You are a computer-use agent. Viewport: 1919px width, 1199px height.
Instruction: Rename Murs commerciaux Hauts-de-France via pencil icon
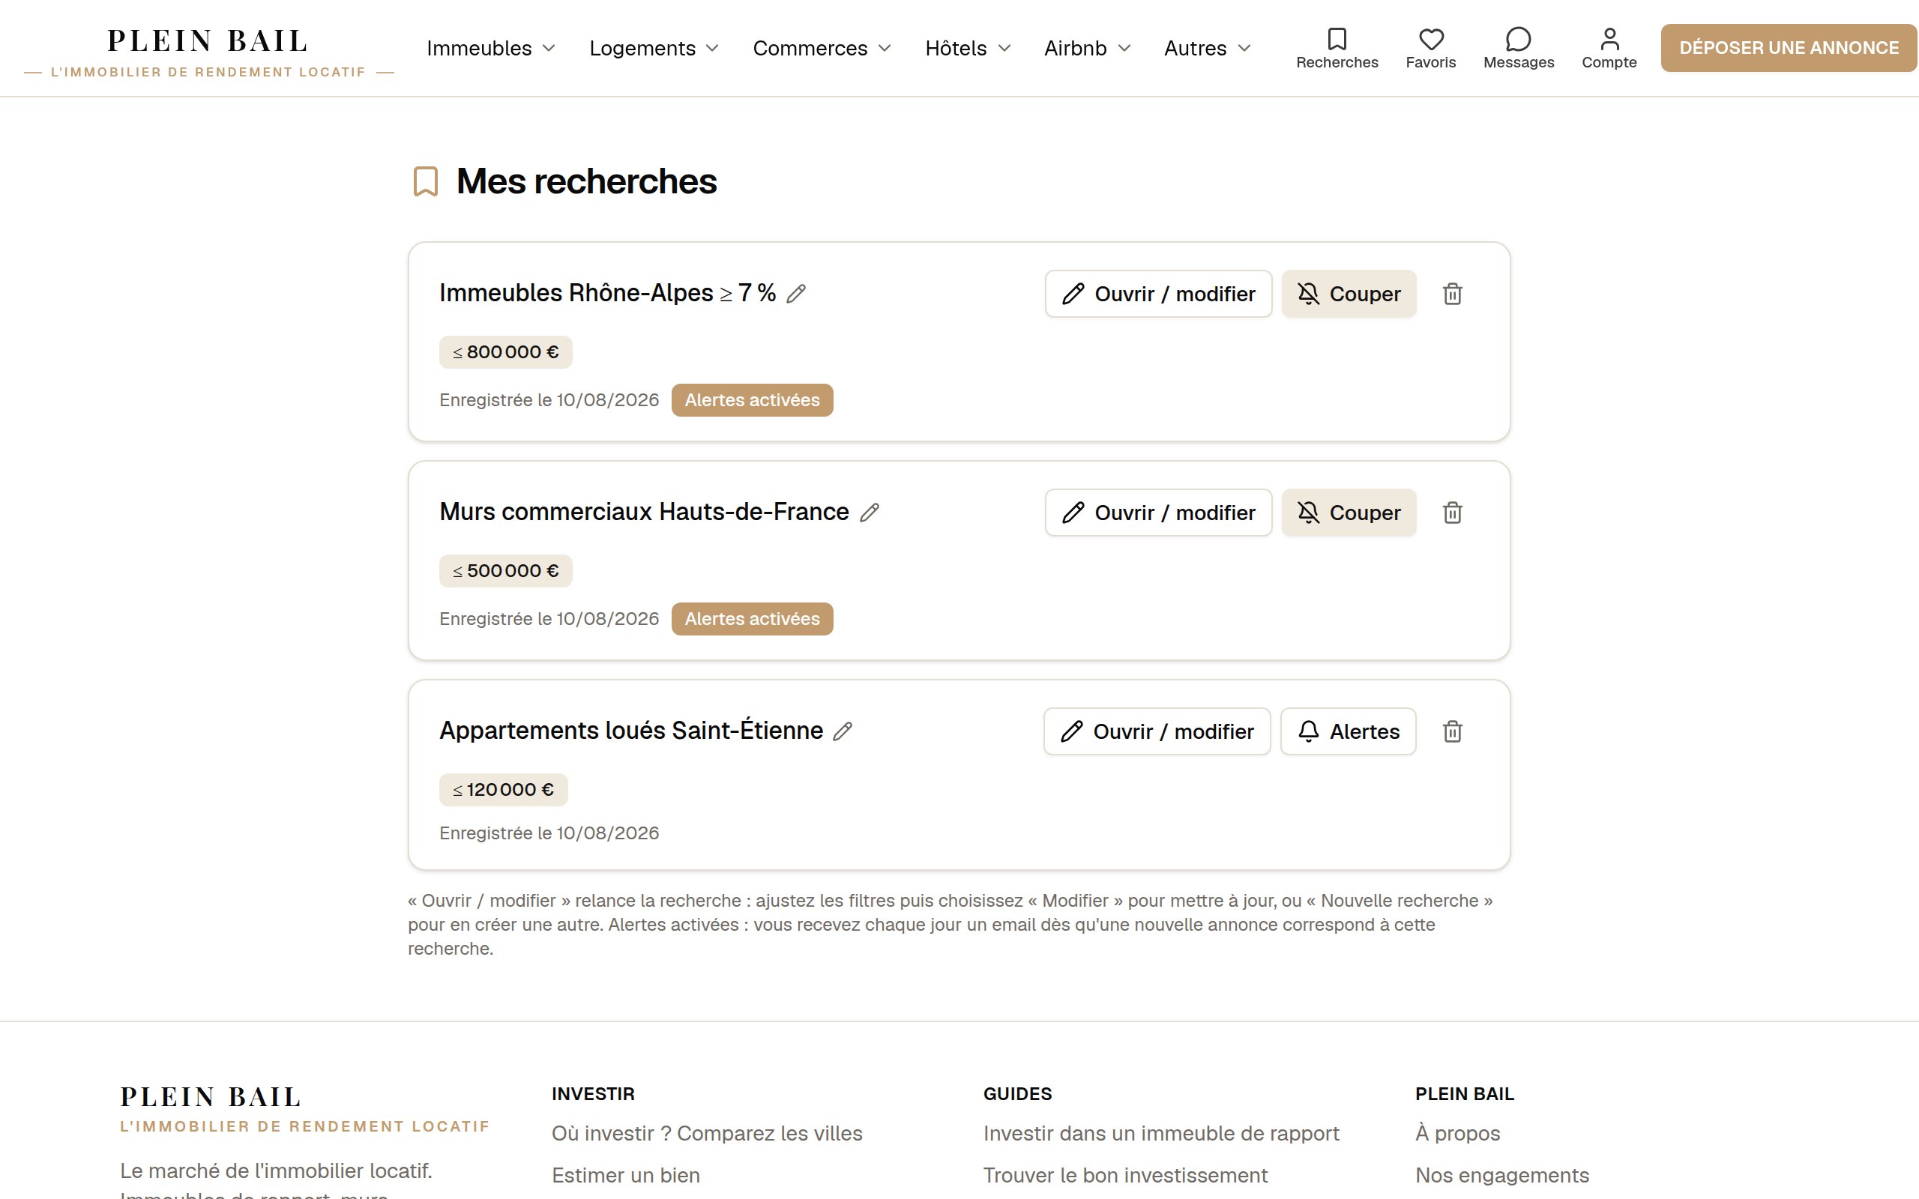click(x=869, y=513)
